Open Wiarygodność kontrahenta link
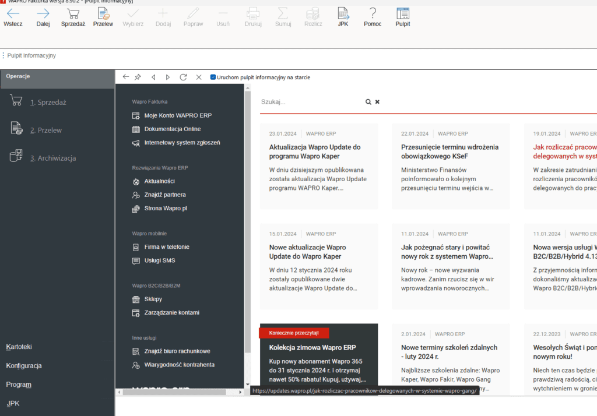This screenshot has width=597, height=416. (180, 365)
